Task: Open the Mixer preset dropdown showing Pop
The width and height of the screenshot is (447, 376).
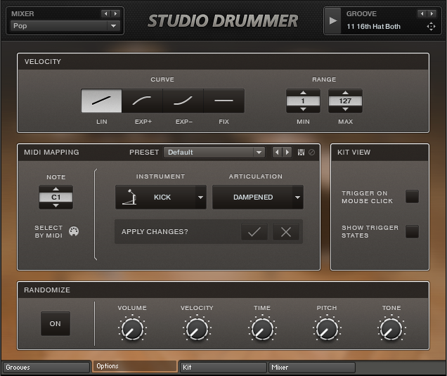Action: pyautogui.click(x=65, y=26)
